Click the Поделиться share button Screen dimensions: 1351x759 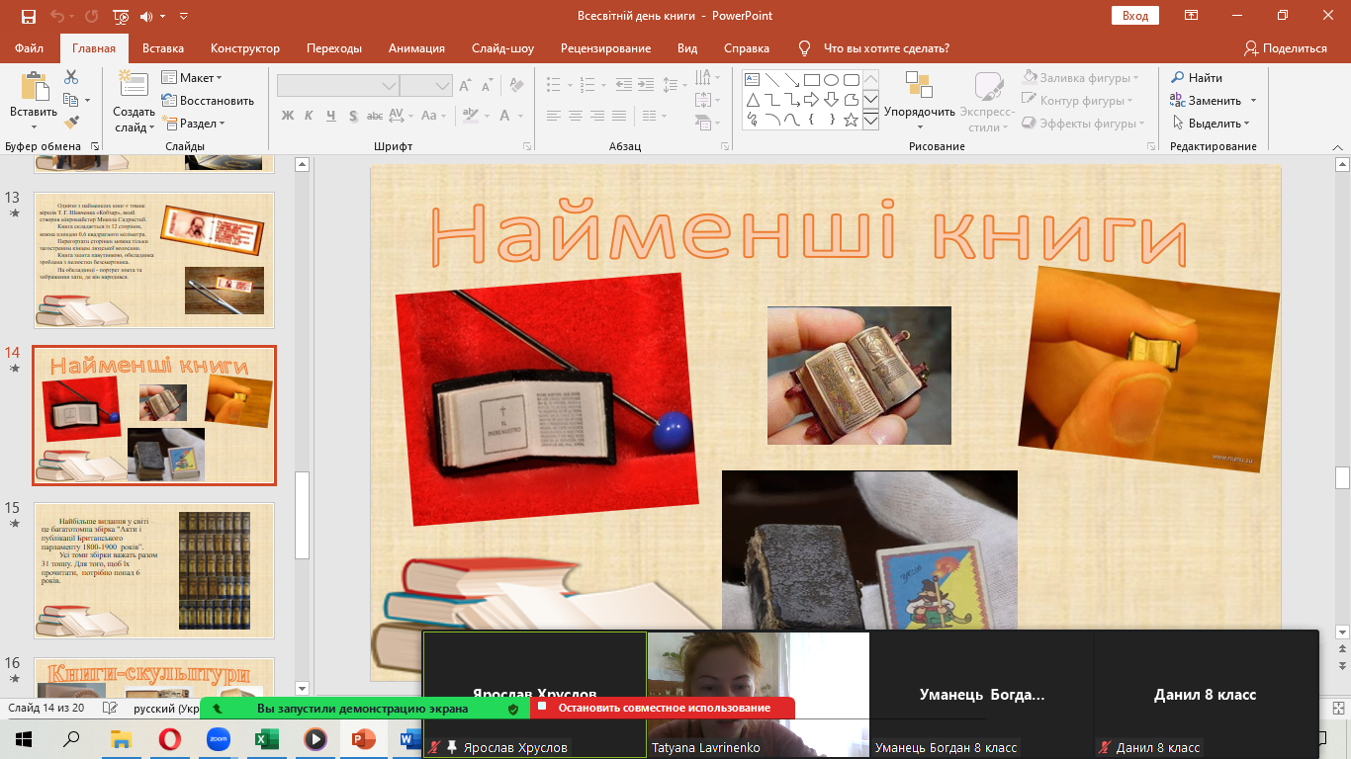(x=1286, y=48)
